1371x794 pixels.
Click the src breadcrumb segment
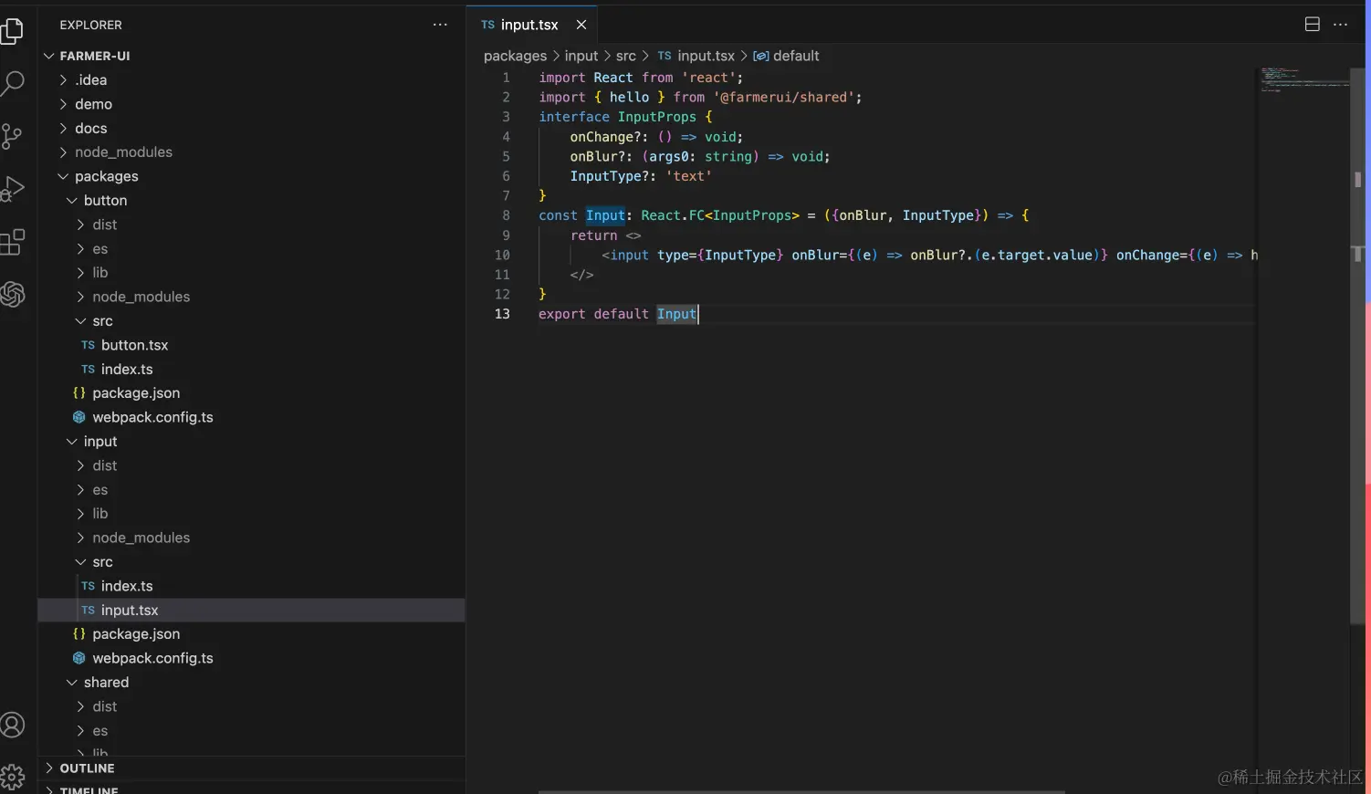tap(626, 56)
